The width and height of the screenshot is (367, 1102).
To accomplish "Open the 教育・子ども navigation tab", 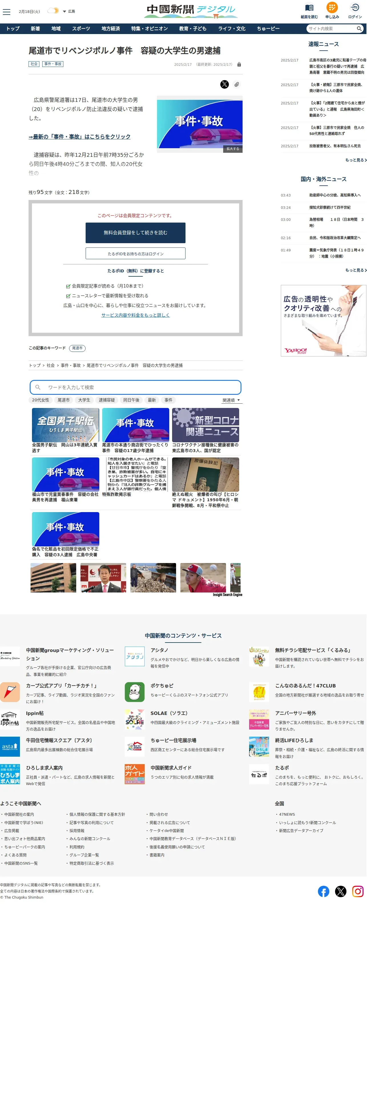I will (x=193, y=29).
